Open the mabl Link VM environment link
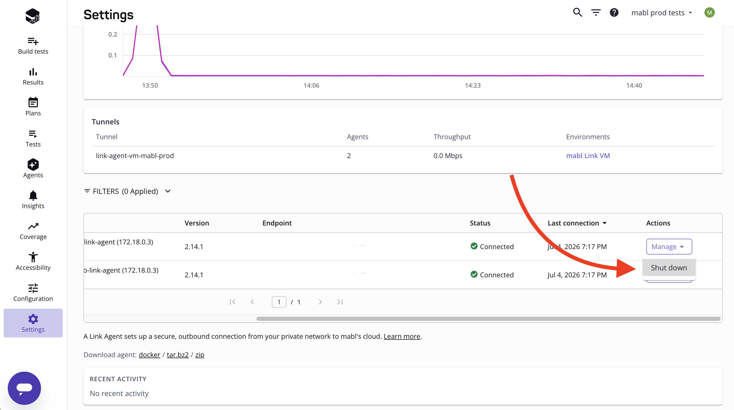This screenshot has height=410, width=734. (x=588, y=156)
